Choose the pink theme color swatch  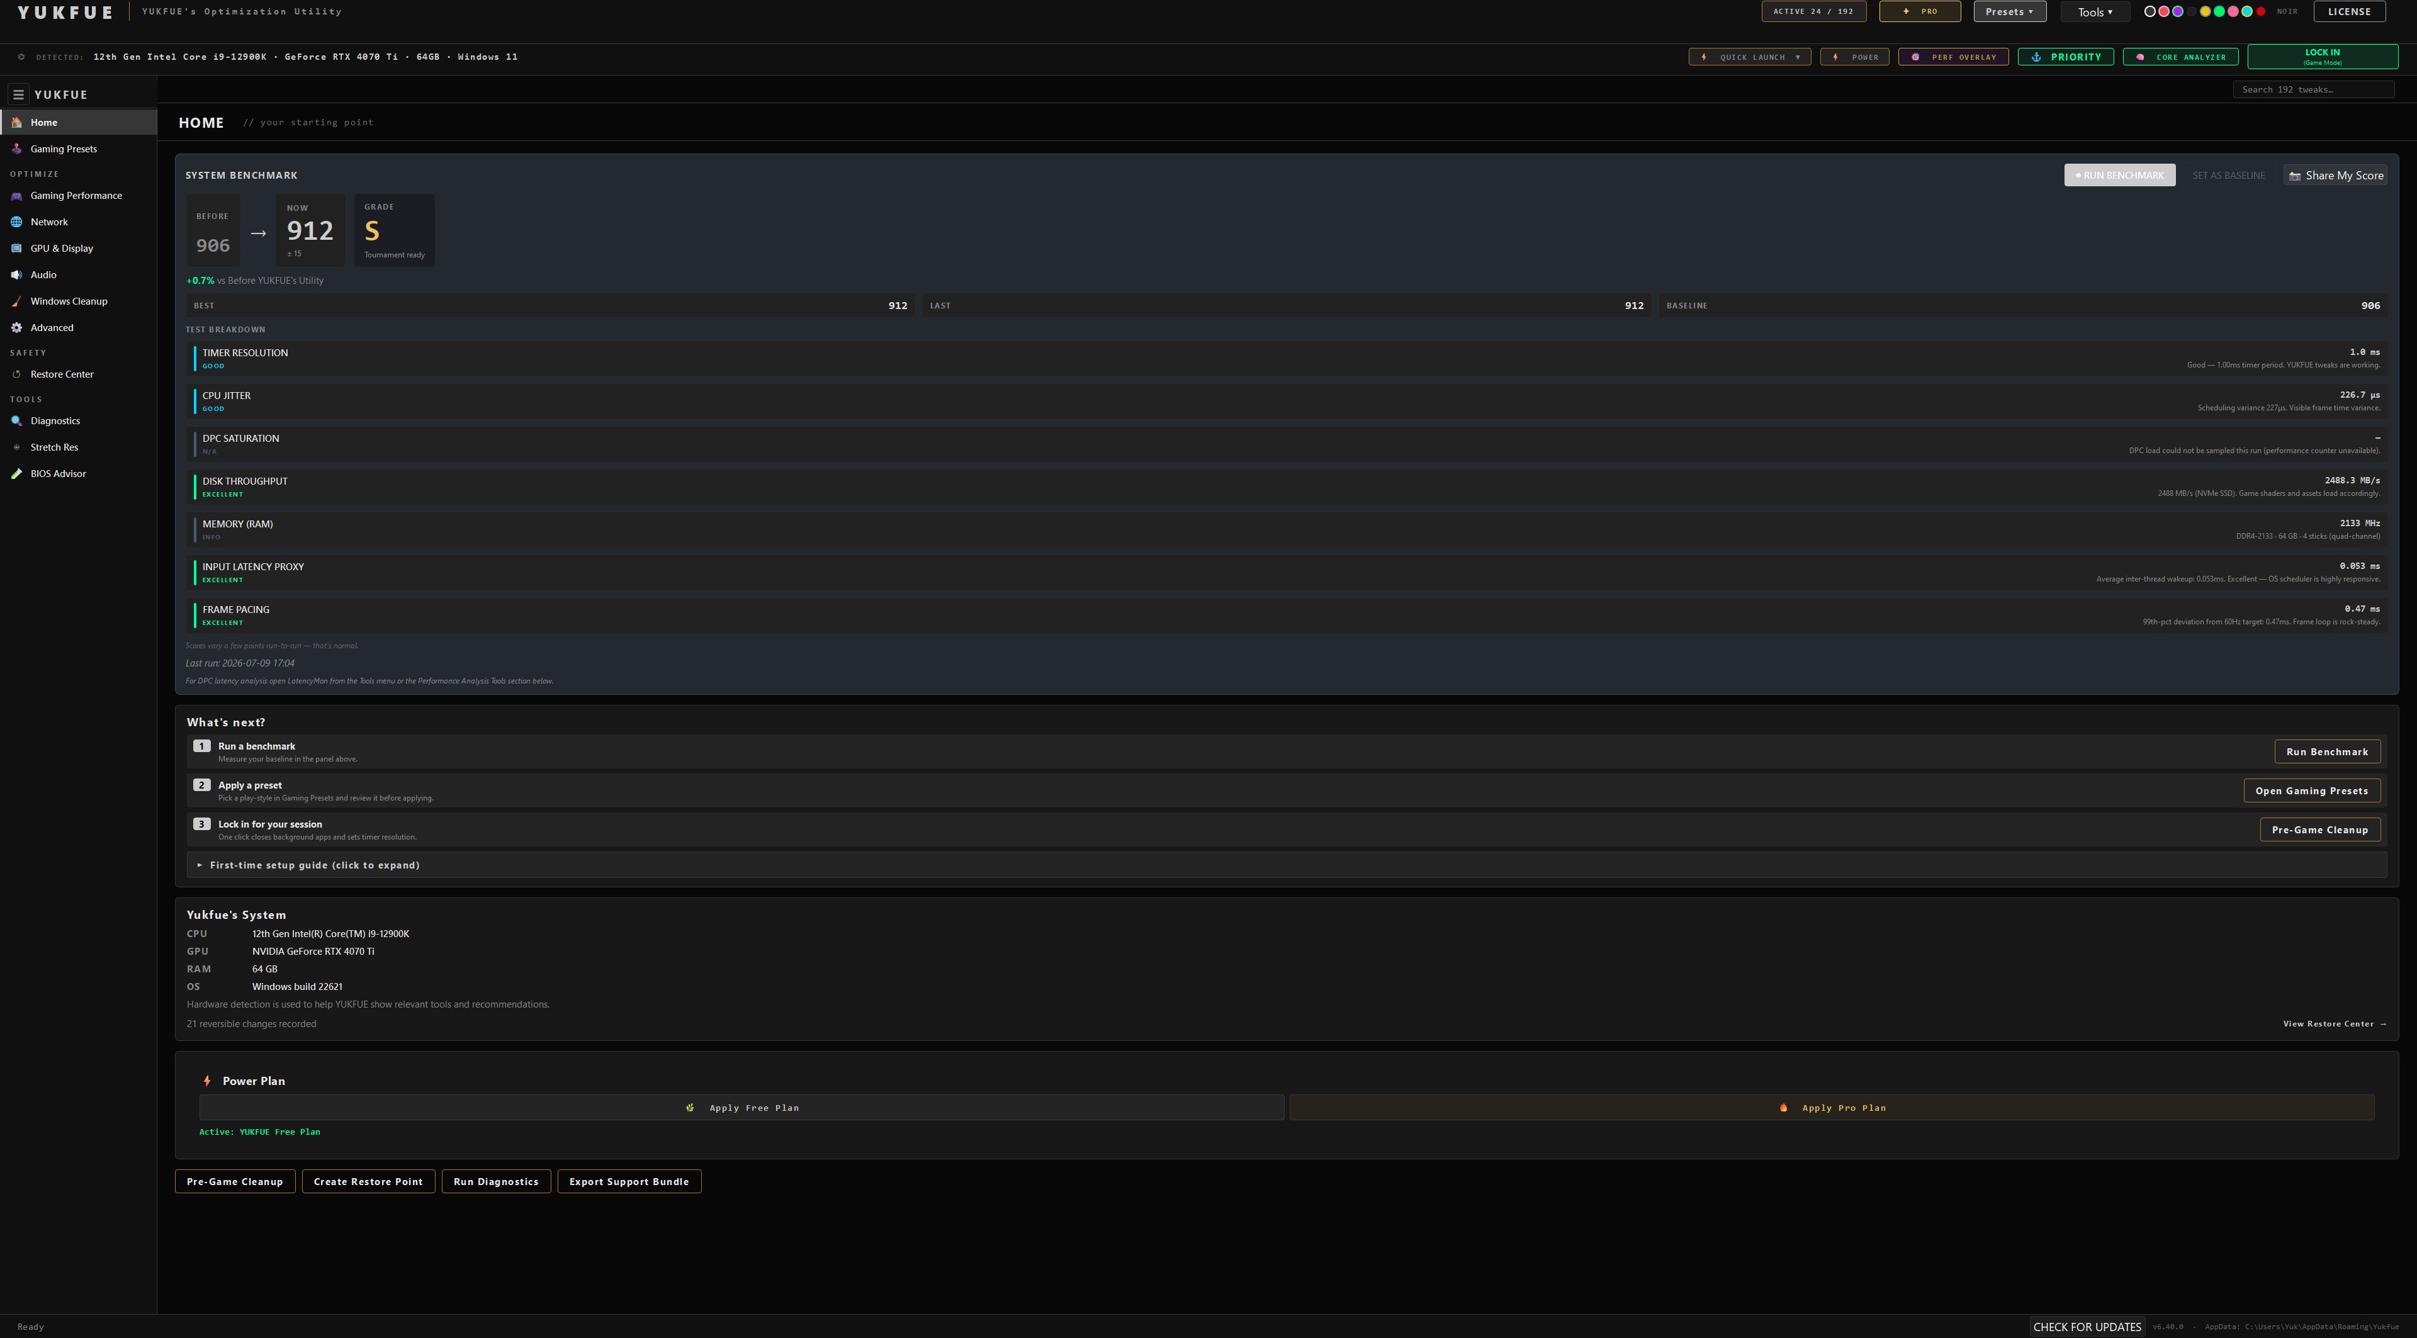point(2234,11)
